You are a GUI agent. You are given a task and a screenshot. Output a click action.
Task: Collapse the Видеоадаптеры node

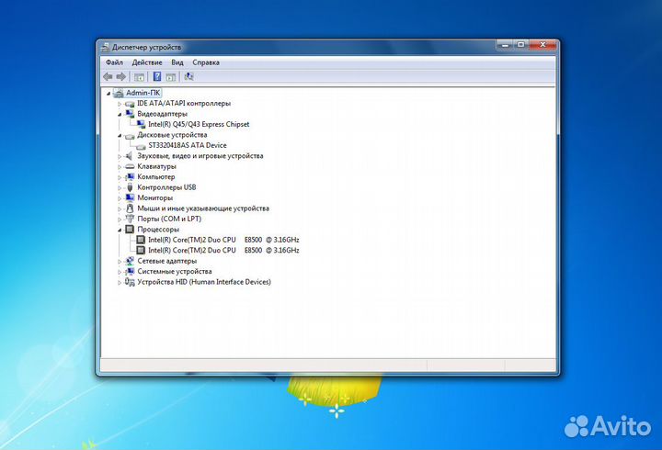click(x=120, y=114)
